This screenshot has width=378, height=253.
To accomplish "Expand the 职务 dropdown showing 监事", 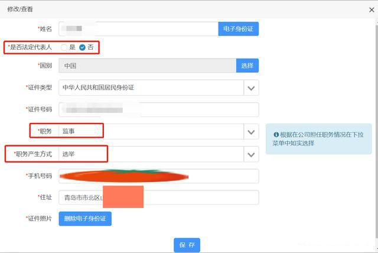I will (159, 132).
